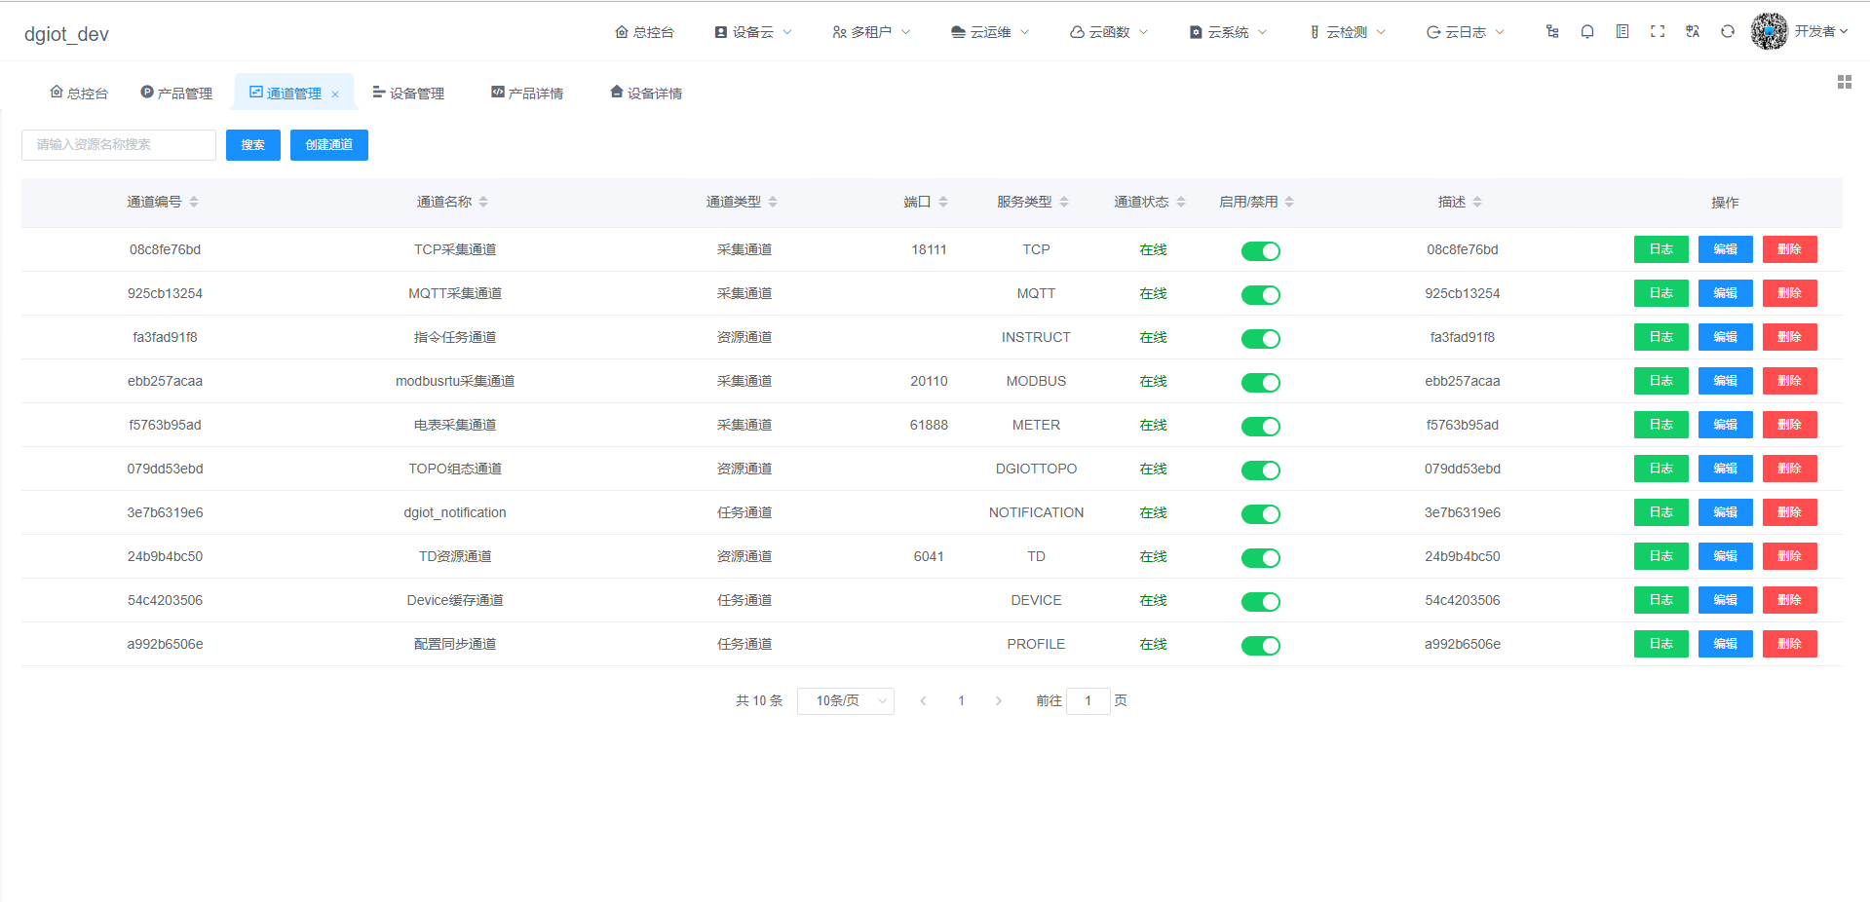
Task: Click the resource name search input field
Action: point(118,145)
